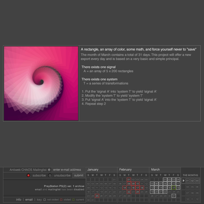Viewport: 204px width, 204px height.
Task: Open February 16 in the calendar
Action: 133,188
